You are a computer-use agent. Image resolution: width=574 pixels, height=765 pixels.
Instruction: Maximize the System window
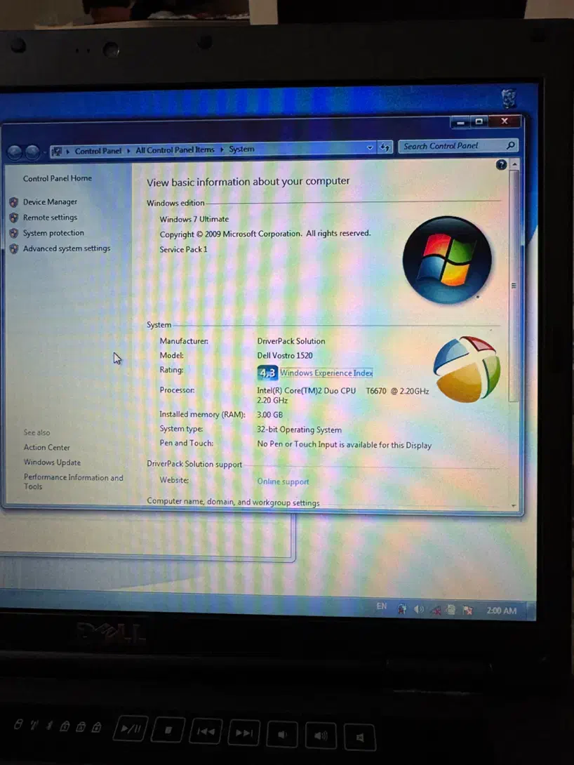pyautogui.click(x=479, y=121)
